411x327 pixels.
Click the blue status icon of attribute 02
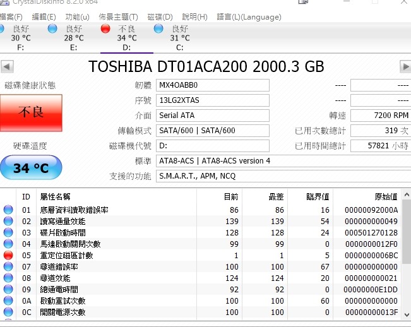coord(8,221)
